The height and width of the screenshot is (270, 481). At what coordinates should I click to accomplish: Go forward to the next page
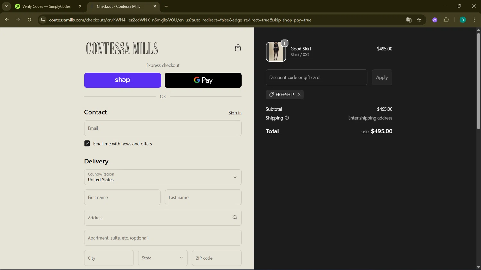point(18,20)
